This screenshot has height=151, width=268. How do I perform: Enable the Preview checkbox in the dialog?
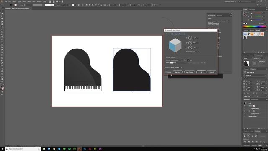[166, 72]
